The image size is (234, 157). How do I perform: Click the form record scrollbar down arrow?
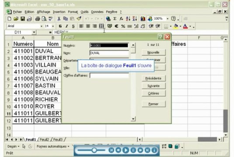(x=133, y=119)
